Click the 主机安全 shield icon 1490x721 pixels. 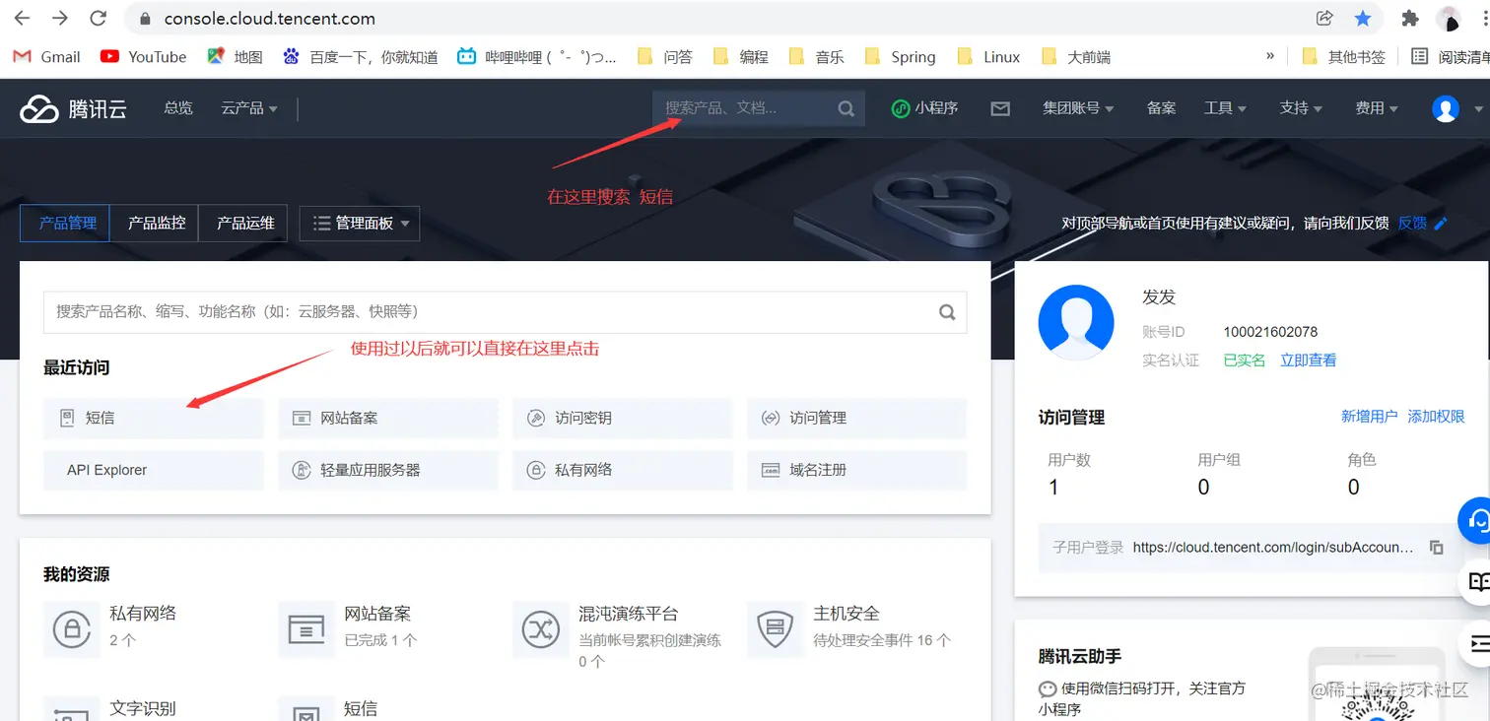click(x=776, y=628)
